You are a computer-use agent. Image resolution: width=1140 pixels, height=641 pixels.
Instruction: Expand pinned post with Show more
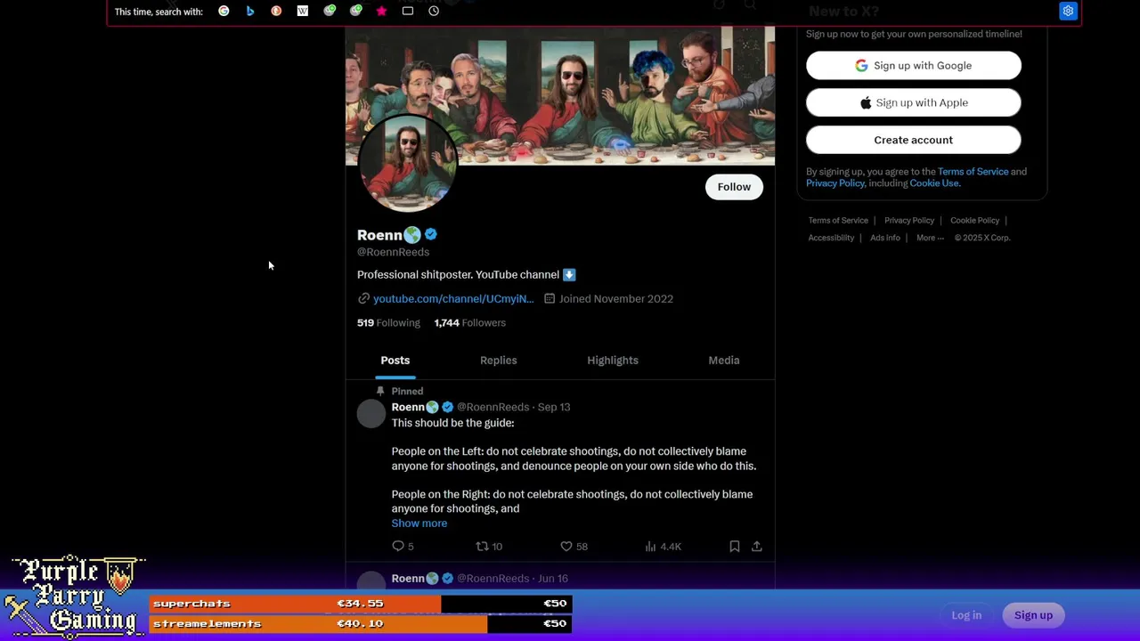pos(419,523)
